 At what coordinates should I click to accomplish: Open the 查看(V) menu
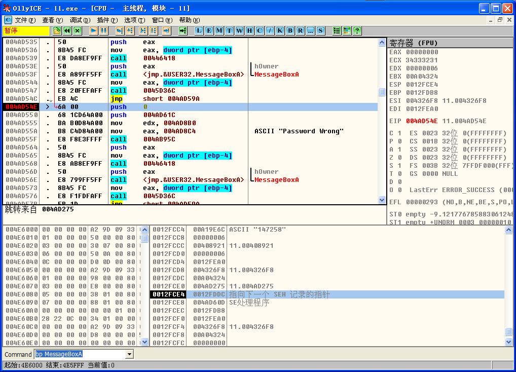[x=53, y=20]
